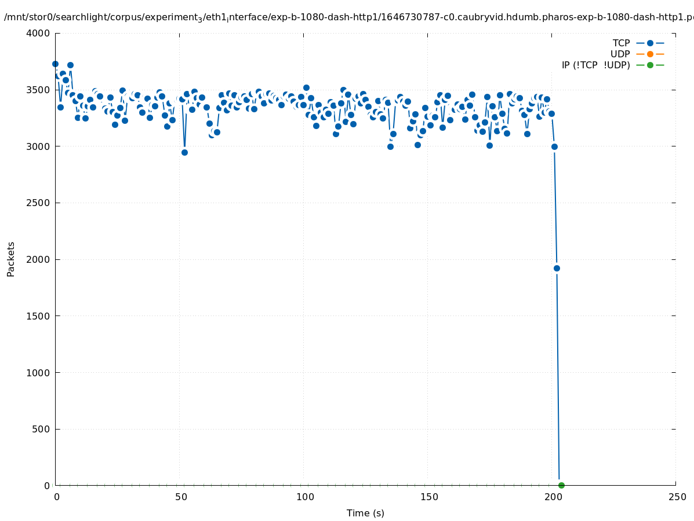Click the 100 tick label on x-axis
Image resolution: width=694 pixels, height=521 pixels.
tap(304, 497)
